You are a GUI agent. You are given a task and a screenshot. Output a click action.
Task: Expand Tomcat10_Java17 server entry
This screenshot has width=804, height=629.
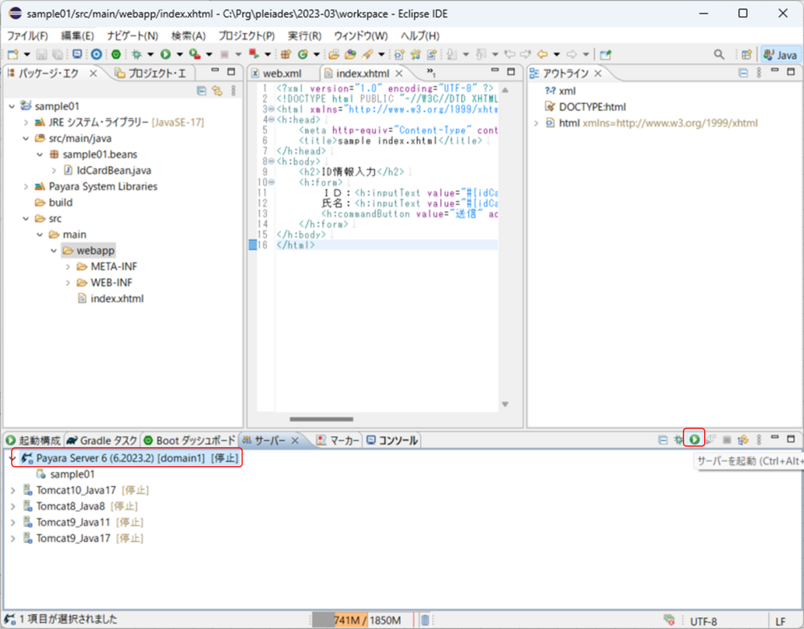(x=13, y=490)
